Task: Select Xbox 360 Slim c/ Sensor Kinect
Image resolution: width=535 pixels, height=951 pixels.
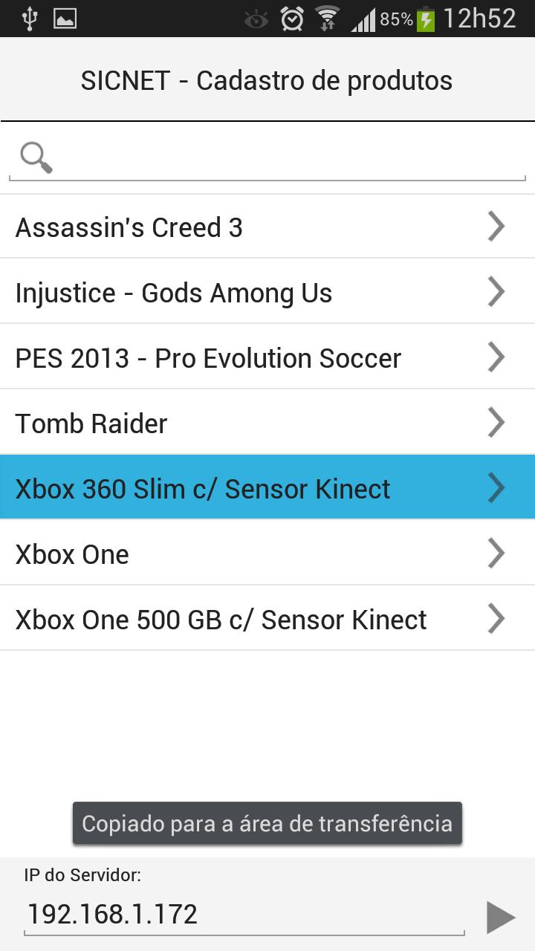Action: point(203,489)
